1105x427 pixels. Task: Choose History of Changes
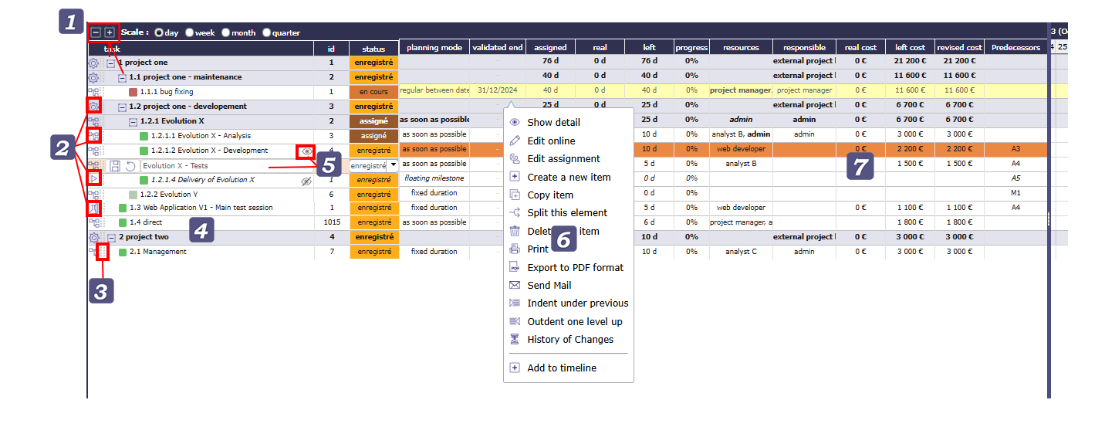[569, 339]
